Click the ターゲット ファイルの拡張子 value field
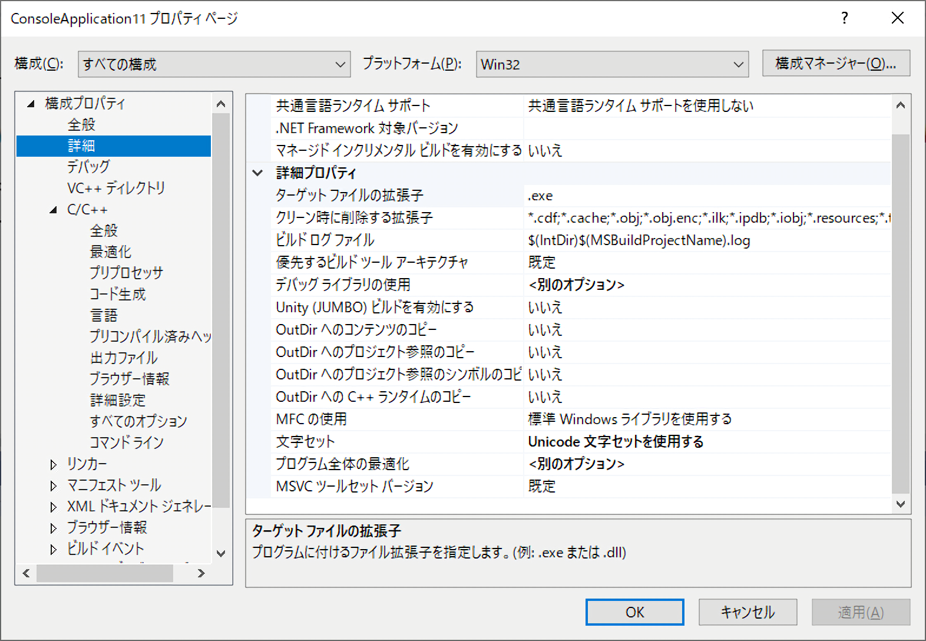This screenshot has height=641, width=926. [707, 196]
